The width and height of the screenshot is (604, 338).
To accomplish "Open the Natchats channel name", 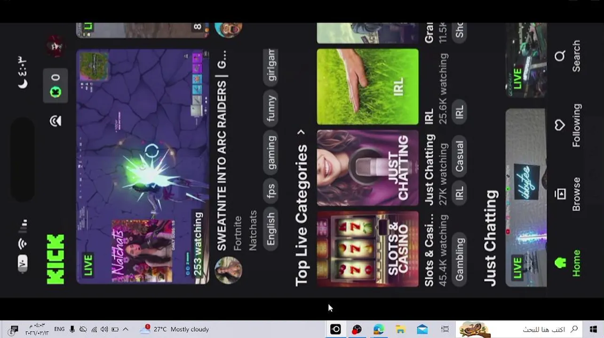I will tap(253, 230).
